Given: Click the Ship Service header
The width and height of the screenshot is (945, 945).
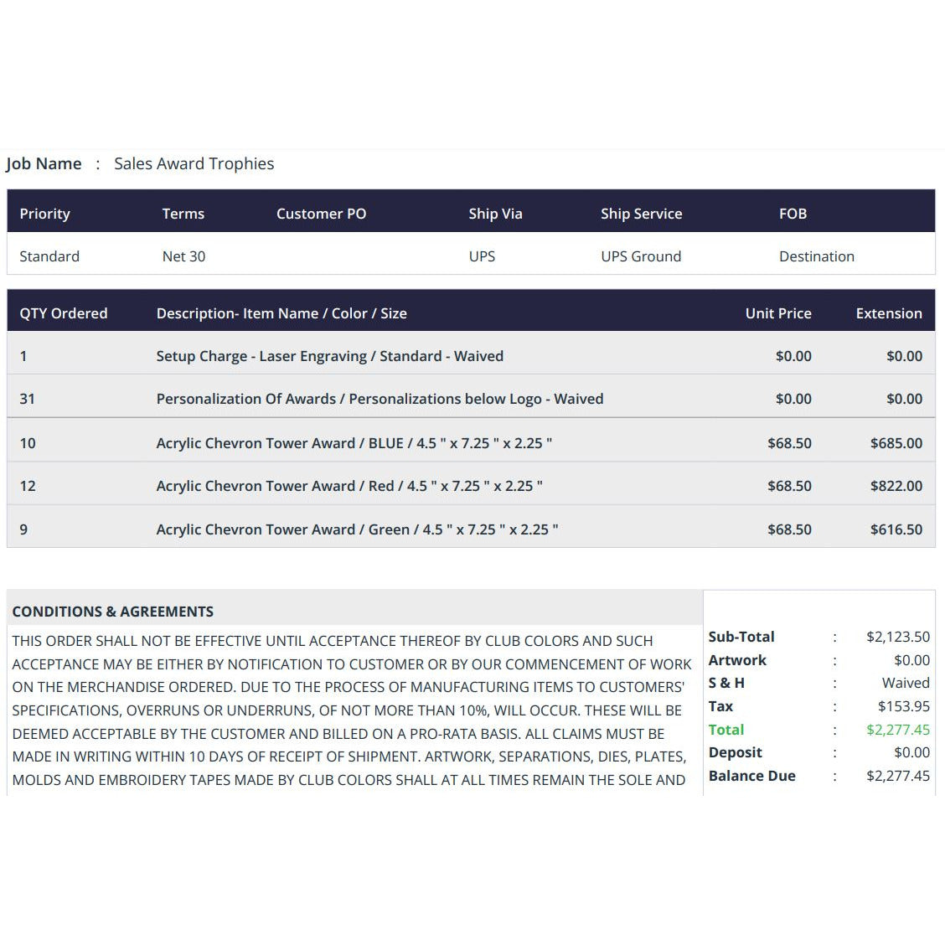Looking at the screenshot, I should click(x=641, y=214).
